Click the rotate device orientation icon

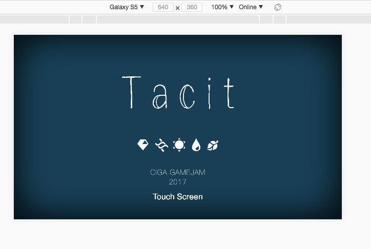click(278, 7)
